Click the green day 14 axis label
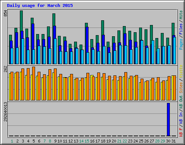The image size is (185, 145). (x=81, y=141)
